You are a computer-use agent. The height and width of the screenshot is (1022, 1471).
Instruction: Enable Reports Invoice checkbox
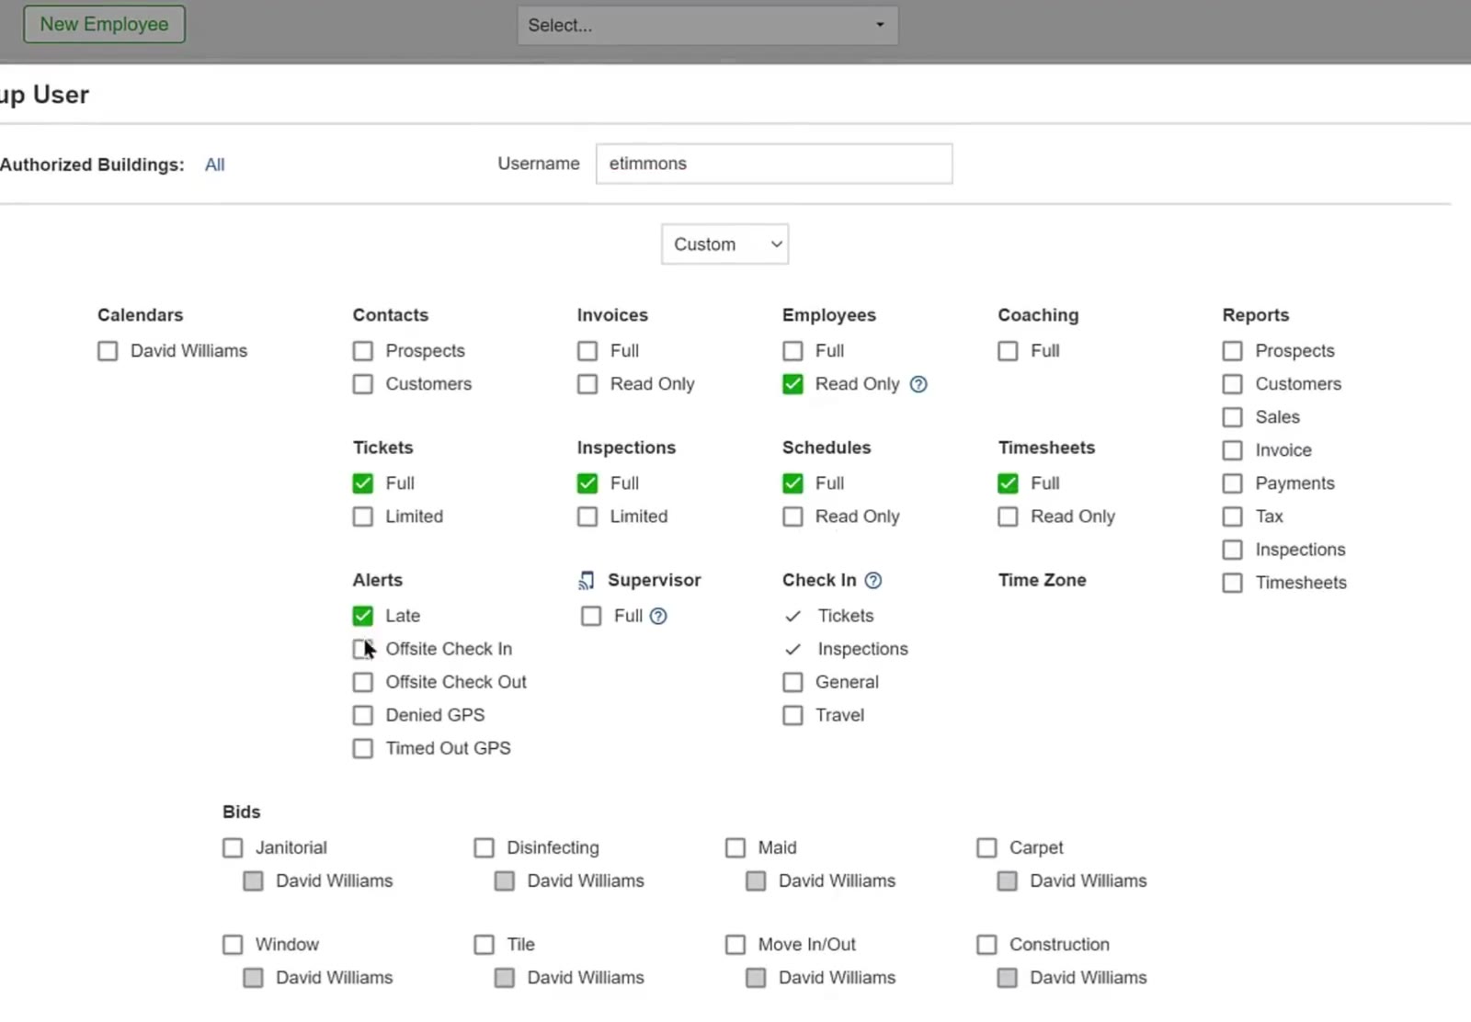point(1233,450)
